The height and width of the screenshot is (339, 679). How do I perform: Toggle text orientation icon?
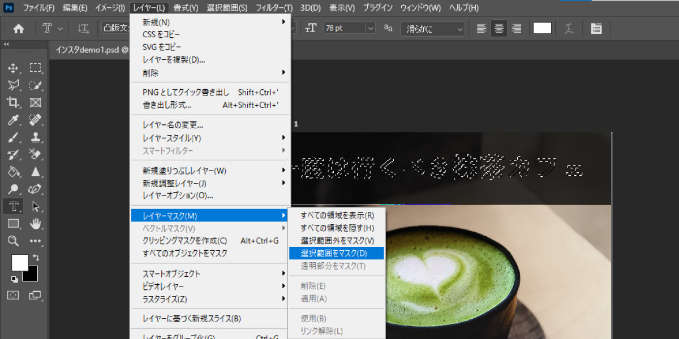tap(83, 28)
